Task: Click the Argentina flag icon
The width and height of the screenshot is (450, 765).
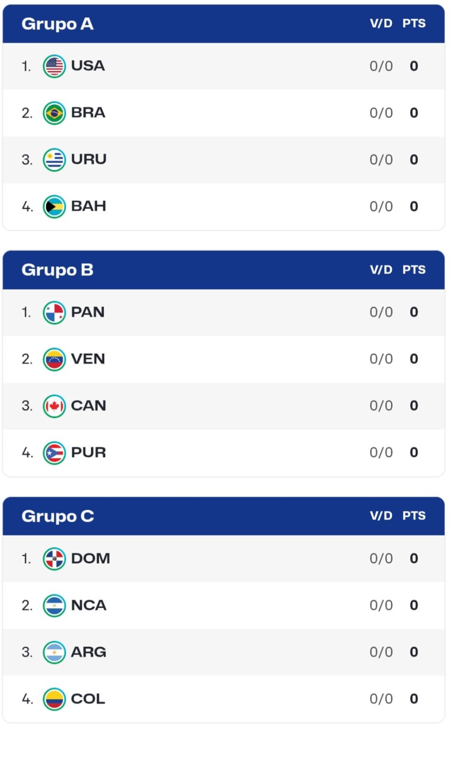Action: 54,653
